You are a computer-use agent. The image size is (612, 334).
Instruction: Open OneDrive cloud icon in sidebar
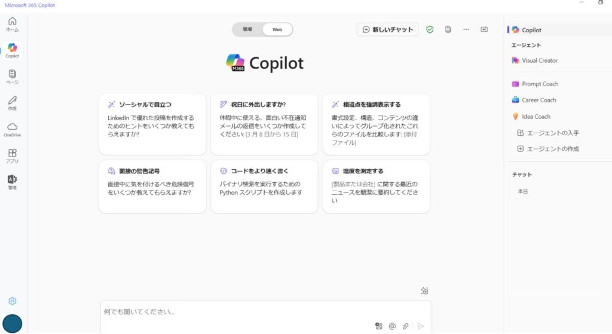tap(12, 130)
